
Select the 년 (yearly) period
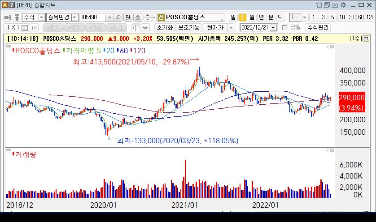(x=261, y=17)
